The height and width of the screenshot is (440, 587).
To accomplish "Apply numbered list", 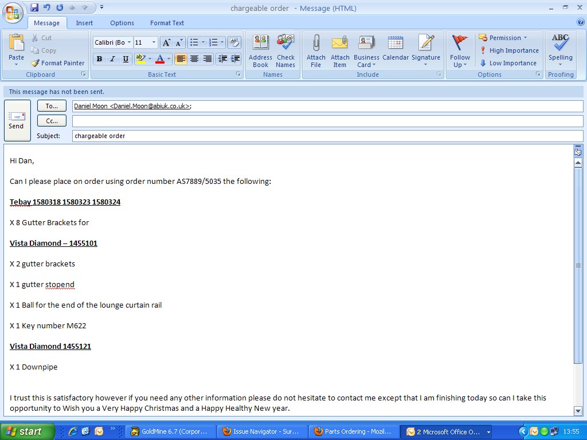I will [x=213, y=42].
